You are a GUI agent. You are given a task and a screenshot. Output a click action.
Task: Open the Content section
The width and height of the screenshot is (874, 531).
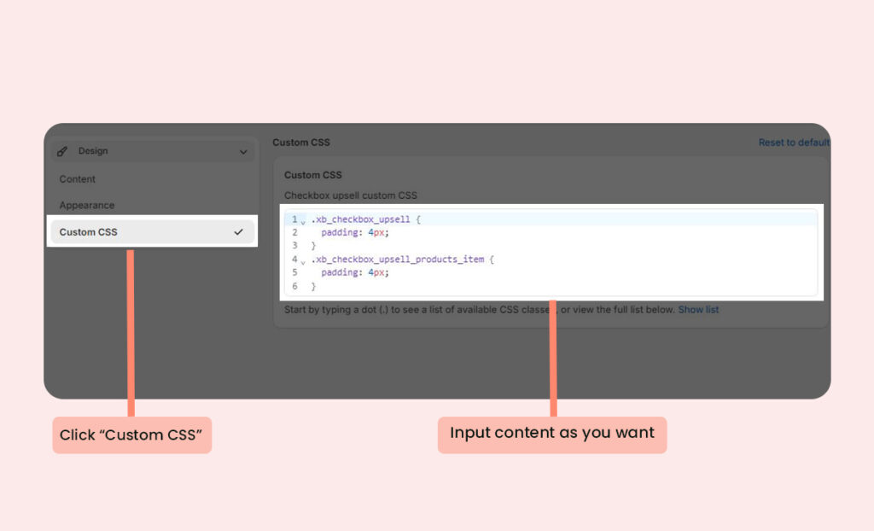pyautogui.click(x=78, y=179)
